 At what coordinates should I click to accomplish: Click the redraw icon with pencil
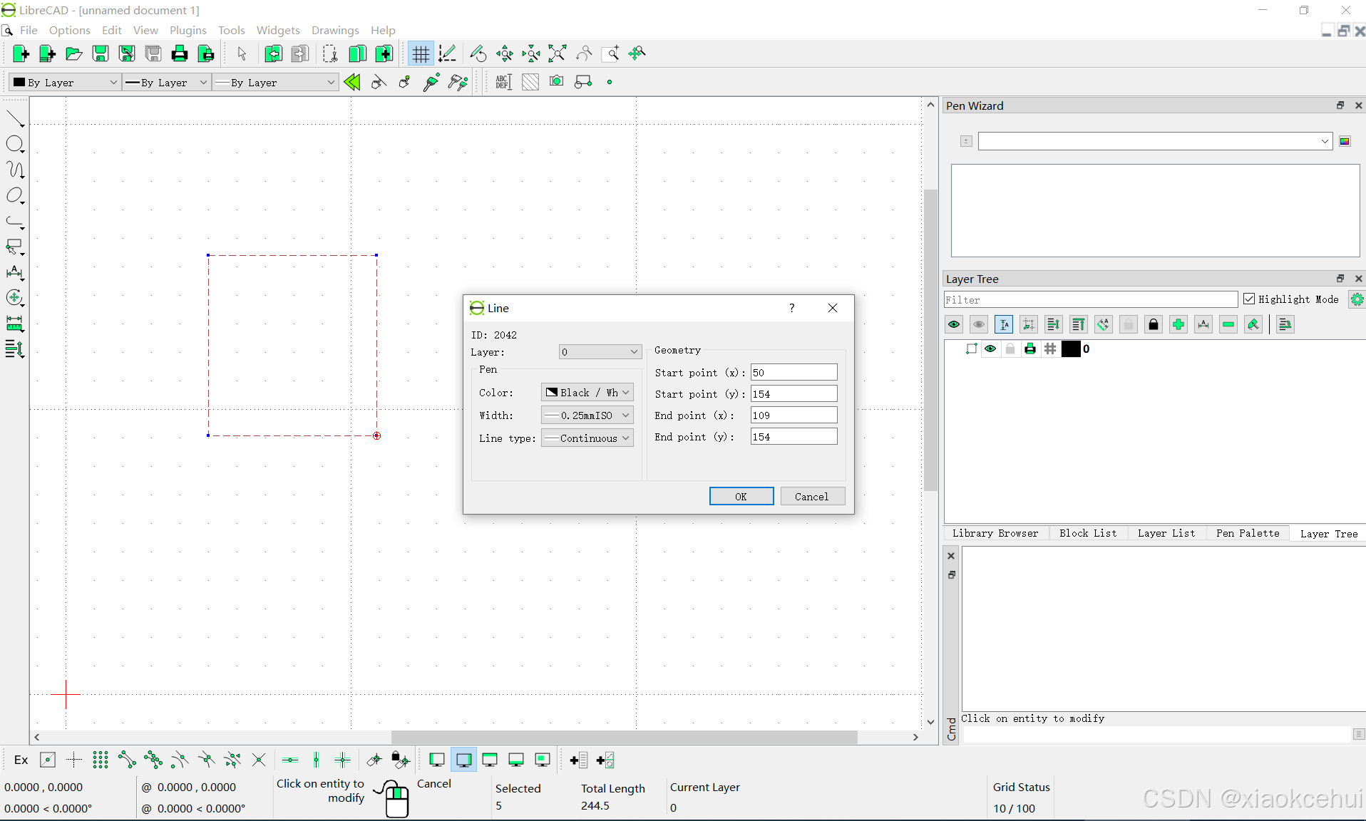478,53
